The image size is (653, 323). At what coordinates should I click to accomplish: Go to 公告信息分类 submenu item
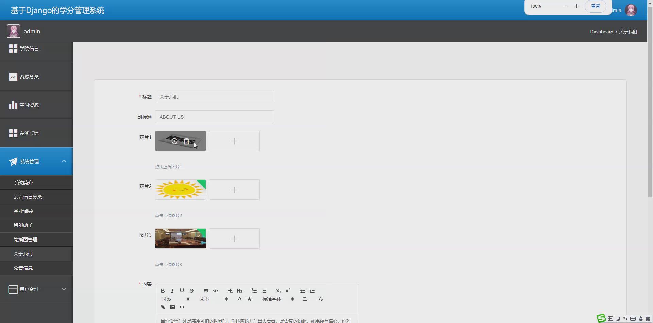pos(36,197)
